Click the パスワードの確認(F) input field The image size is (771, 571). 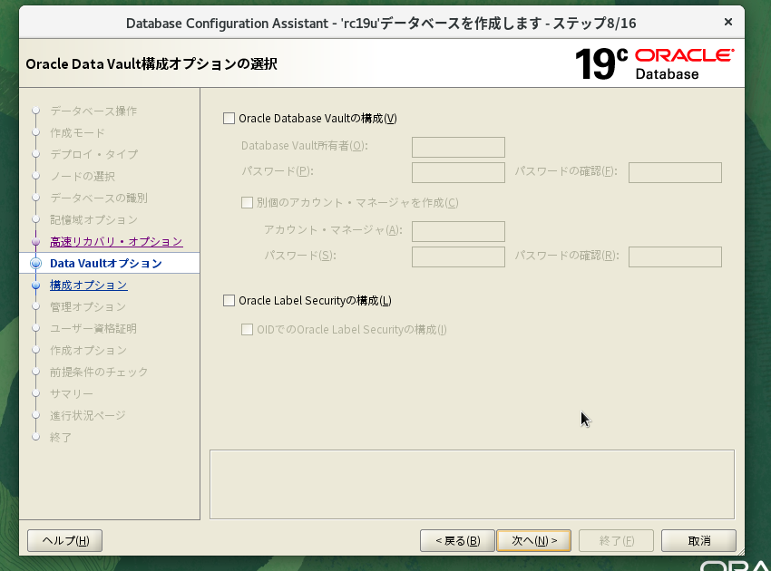[x=675, y=172]
